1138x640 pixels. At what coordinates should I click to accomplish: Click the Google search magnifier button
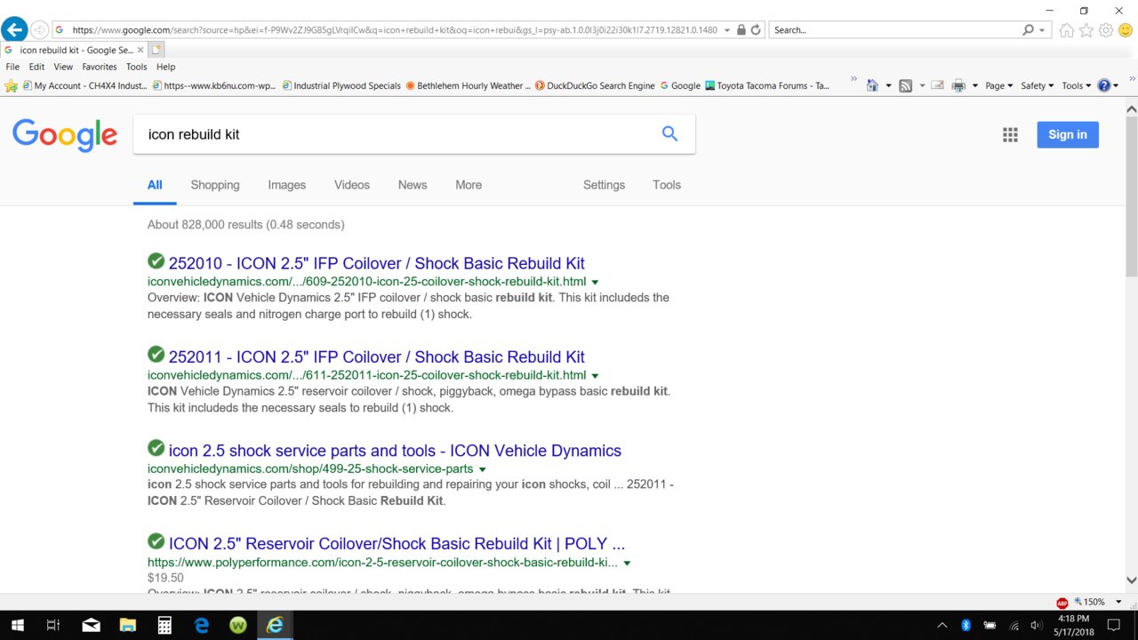click(x=669, y=133)
